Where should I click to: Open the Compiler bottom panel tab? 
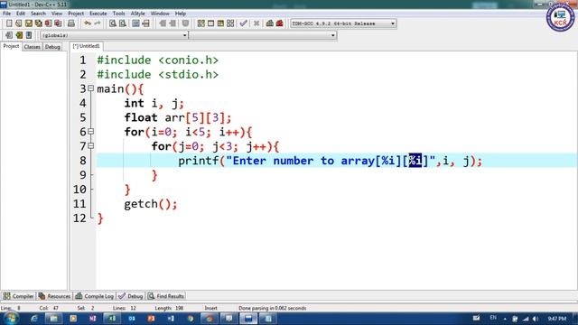click(x=18, y=296)
